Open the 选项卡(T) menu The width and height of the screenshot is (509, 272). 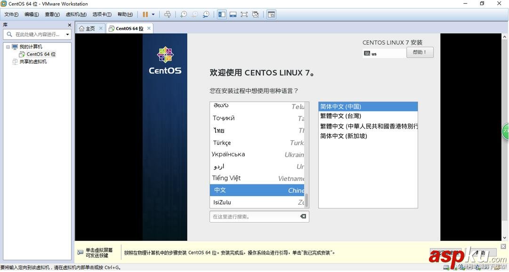pos(102,14)
